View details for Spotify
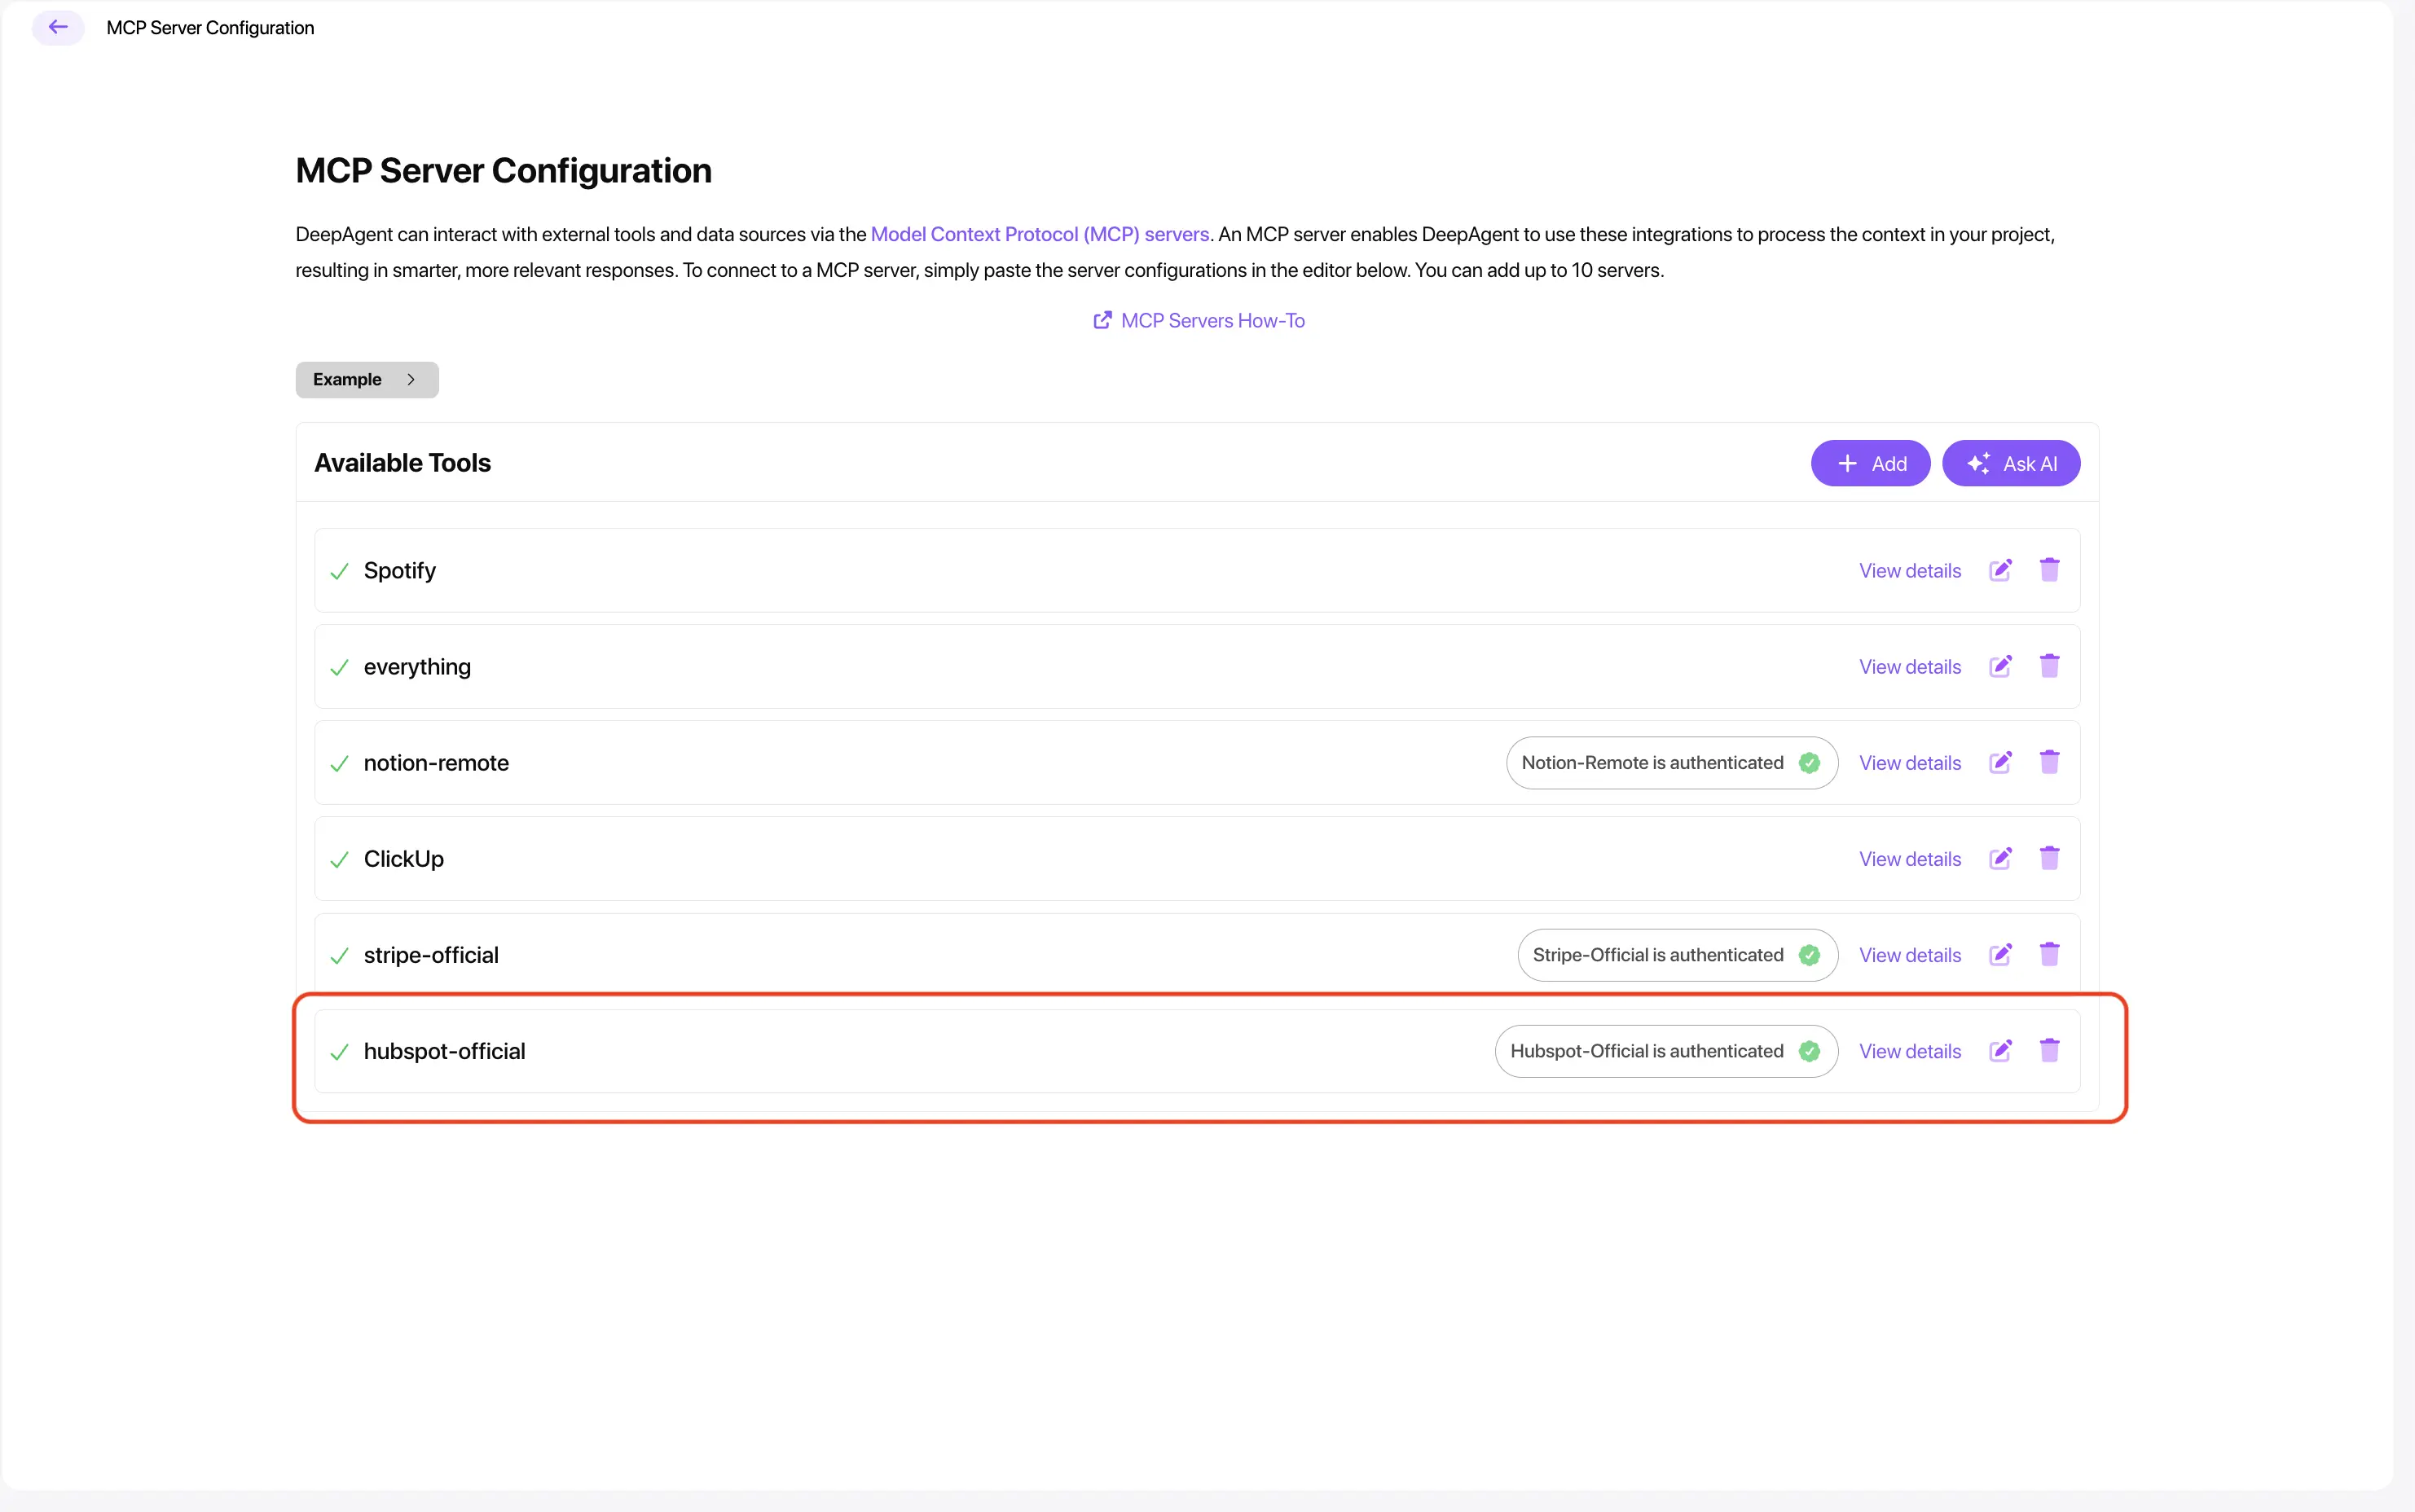Image resolution: width=2415 pixels, height=1512 pixels. coord(1909,571)
